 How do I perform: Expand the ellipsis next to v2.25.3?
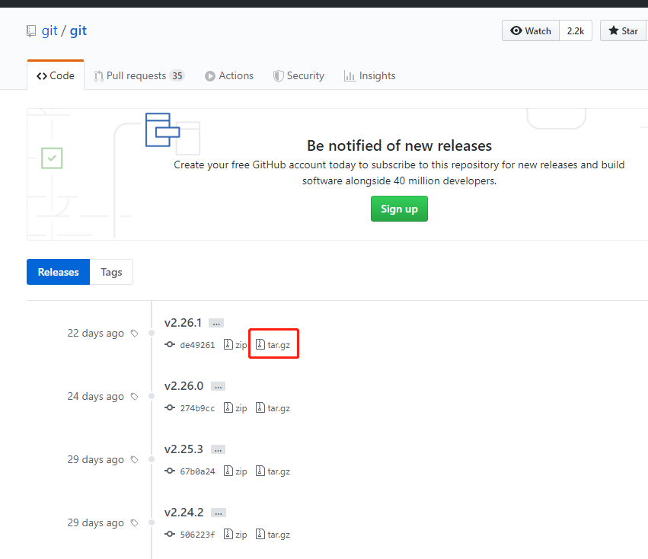click(219, 449)
